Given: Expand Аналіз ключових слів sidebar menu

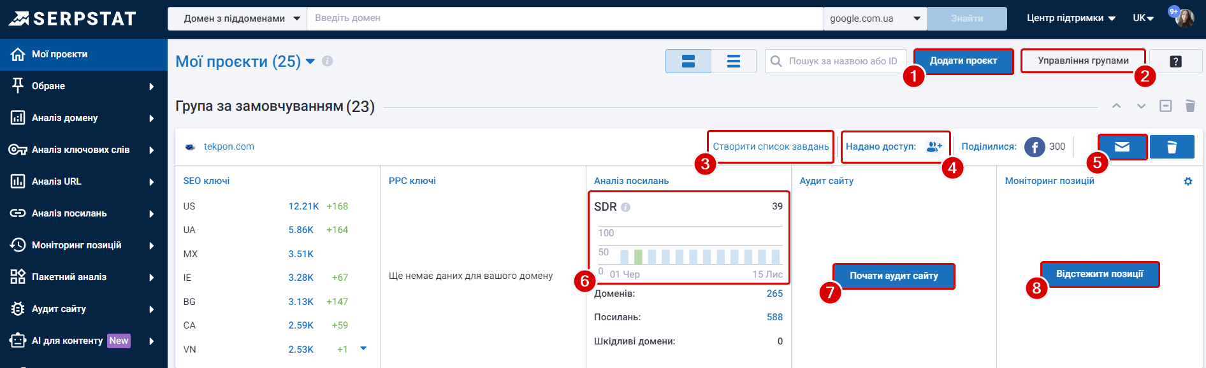Looking at the screenshot, I should [x=84, y=150].
